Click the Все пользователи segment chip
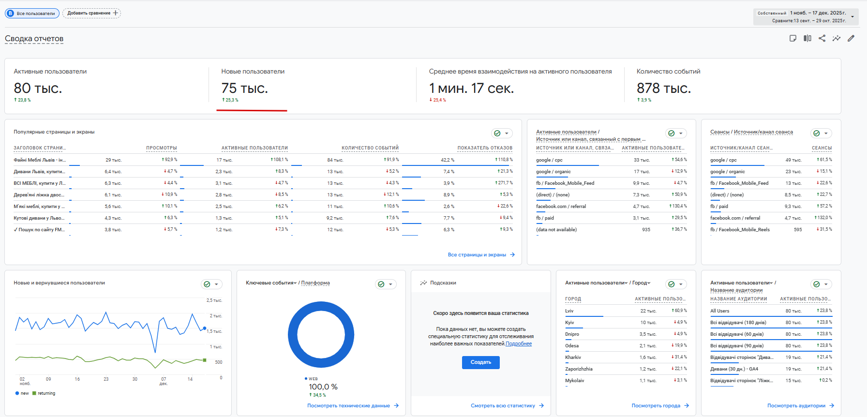The height and width of the screenshot is (417, 867). click(32, 14)
